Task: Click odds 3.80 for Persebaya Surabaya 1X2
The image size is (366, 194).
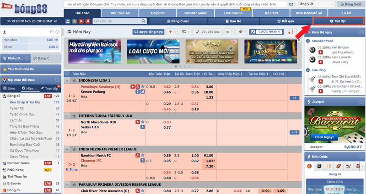Action: pyautogui.click(x=210, y=87)
